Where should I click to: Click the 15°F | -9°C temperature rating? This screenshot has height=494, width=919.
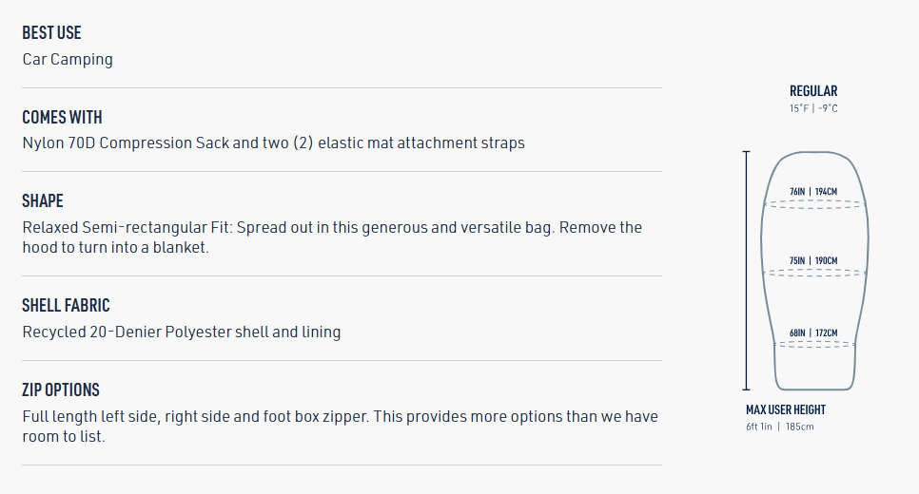tap(813, 108)
